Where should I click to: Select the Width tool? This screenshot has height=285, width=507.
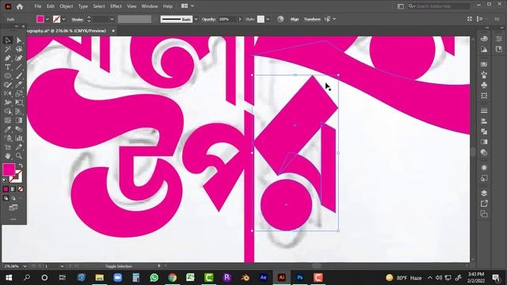[x=8, y=102]
